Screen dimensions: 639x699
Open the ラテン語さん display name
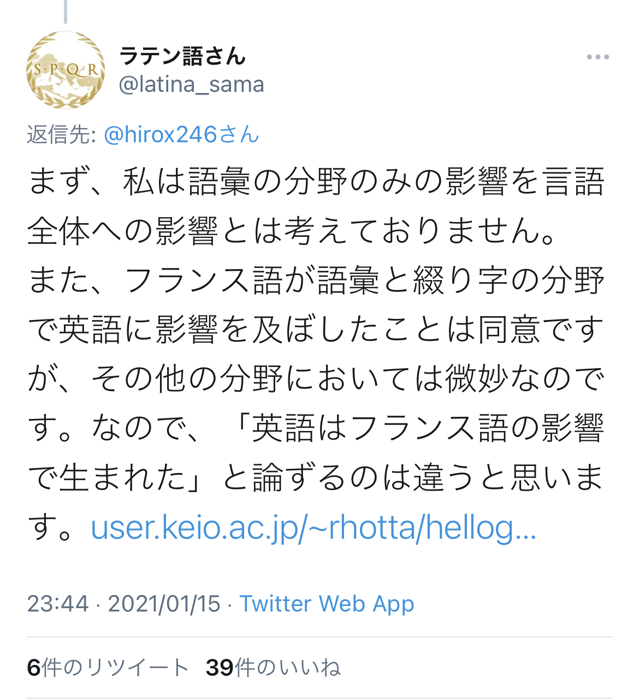[182, 56]
